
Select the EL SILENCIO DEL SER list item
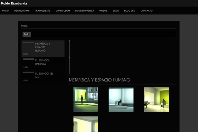pos(43,77)
